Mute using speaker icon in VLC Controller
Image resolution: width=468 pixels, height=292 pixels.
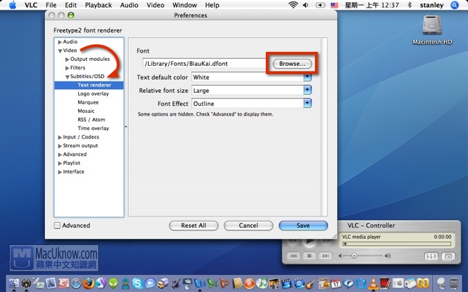(x=341, y=255)
